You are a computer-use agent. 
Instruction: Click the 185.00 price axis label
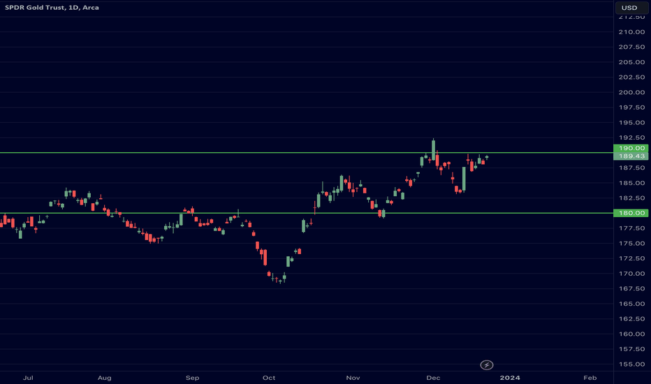tap(631, 183)
